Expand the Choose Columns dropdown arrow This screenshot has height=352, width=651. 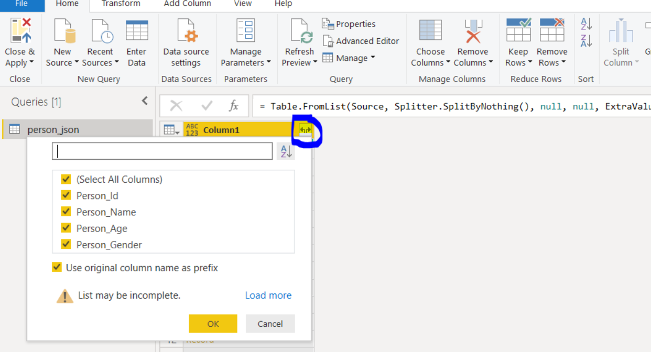click(448, 63)
